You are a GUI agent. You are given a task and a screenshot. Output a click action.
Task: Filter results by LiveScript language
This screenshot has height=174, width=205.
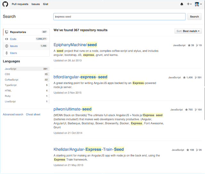coord(26,102)
